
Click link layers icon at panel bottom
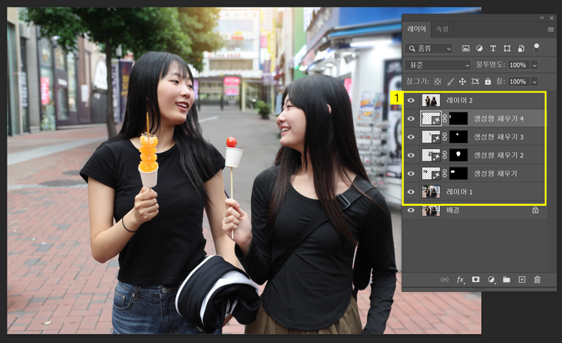tap(444, 279)
